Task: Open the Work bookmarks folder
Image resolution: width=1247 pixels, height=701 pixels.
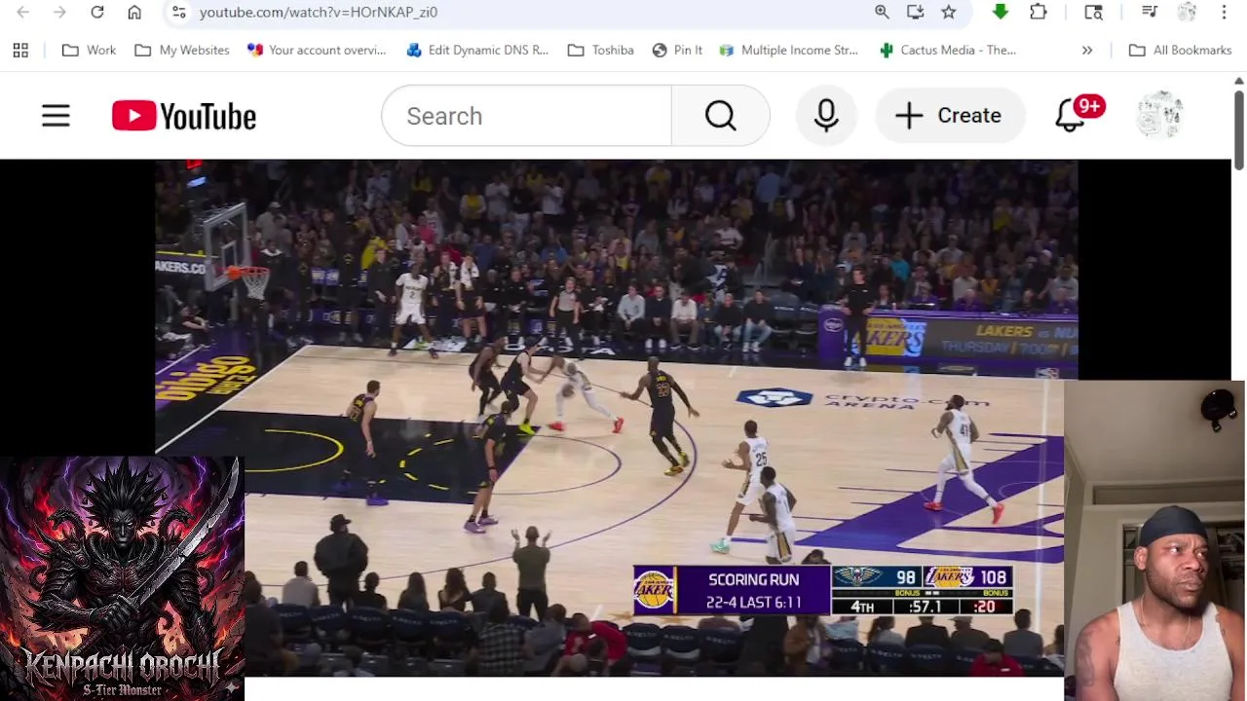Action: pos(89,50)
